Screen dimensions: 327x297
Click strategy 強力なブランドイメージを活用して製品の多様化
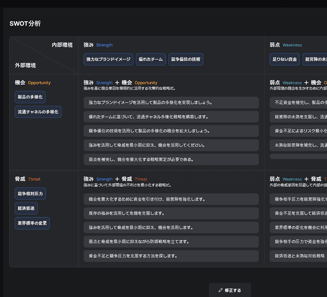[x=171, y=103]
